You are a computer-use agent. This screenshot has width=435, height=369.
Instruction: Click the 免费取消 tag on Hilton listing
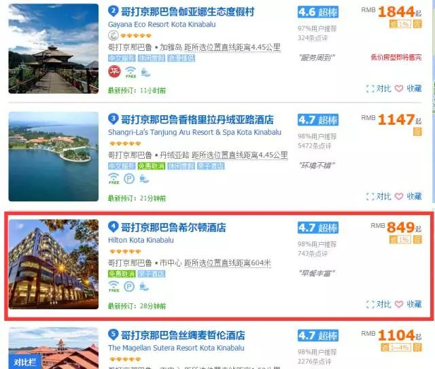click(x=122, y=274)
